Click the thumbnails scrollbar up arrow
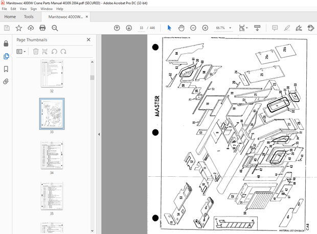 92,62
